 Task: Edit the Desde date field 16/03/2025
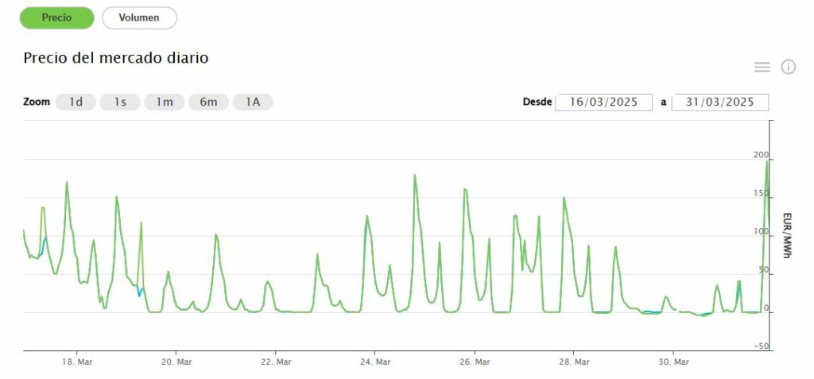(x=604, y=102)
